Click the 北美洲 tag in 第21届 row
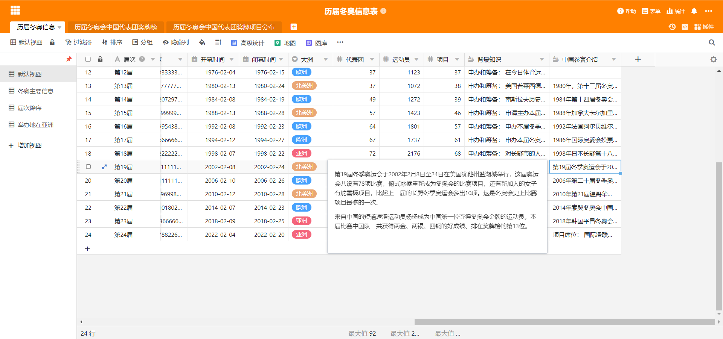Viewport: 723px width, 339px height. (x=304, y=194)
